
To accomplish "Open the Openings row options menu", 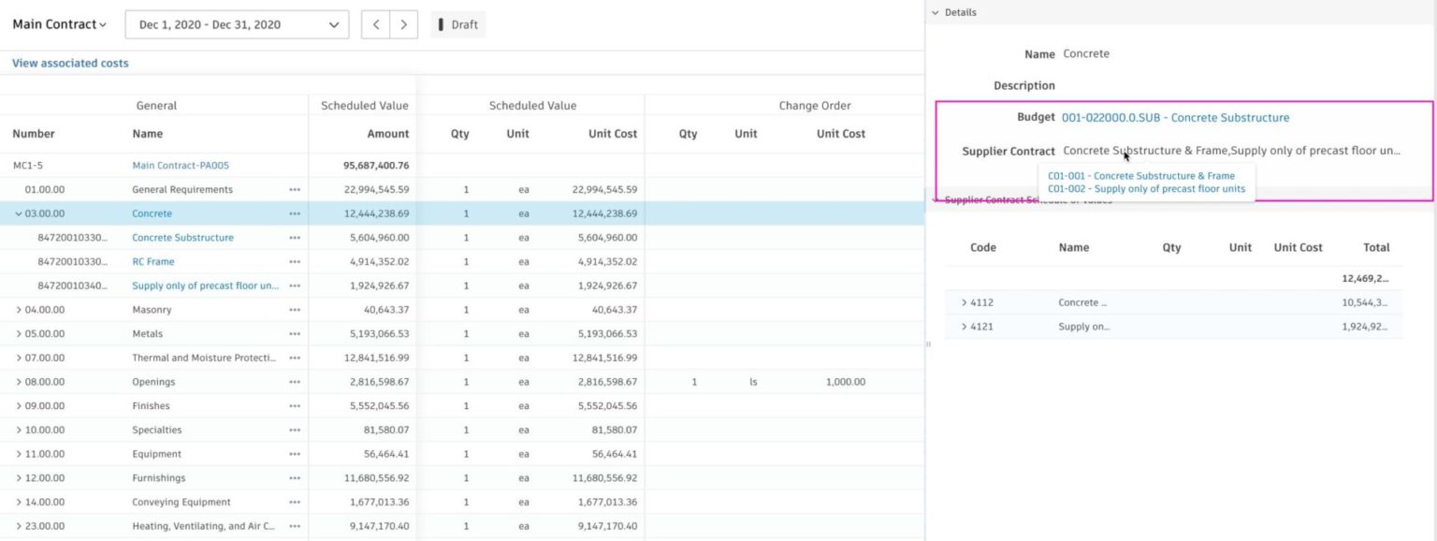I will click(295, 382).
